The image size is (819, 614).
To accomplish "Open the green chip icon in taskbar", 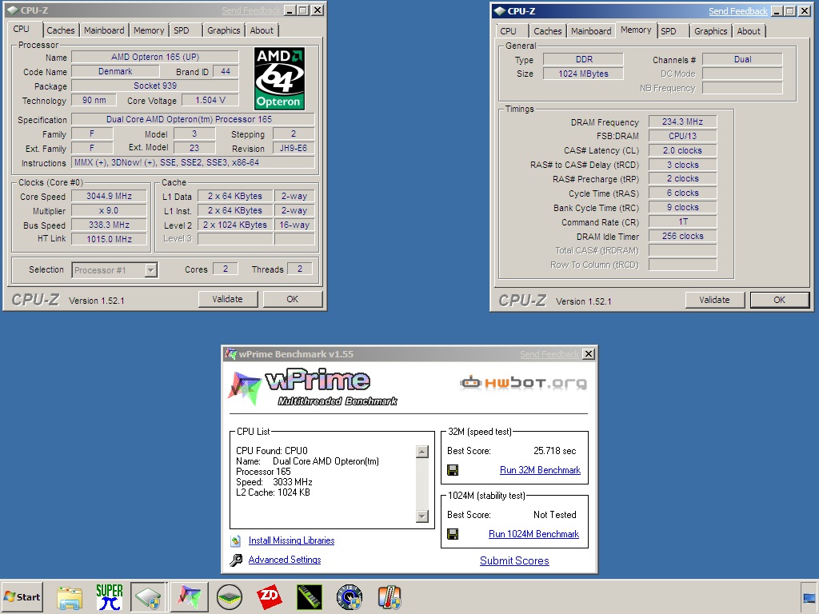I will pos(230,597).
